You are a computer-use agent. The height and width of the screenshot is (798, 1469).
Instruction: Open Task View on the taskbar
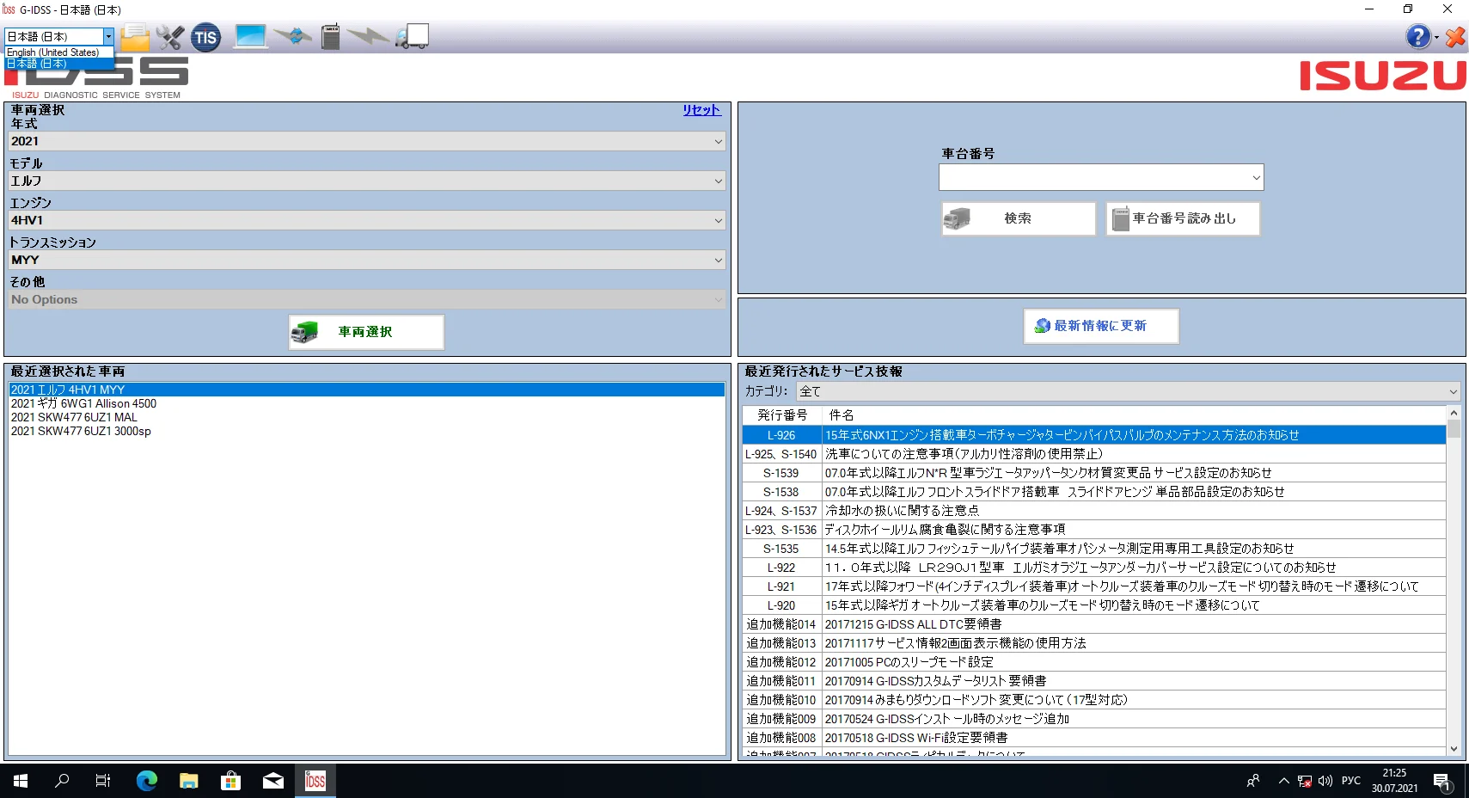[103, 781]
